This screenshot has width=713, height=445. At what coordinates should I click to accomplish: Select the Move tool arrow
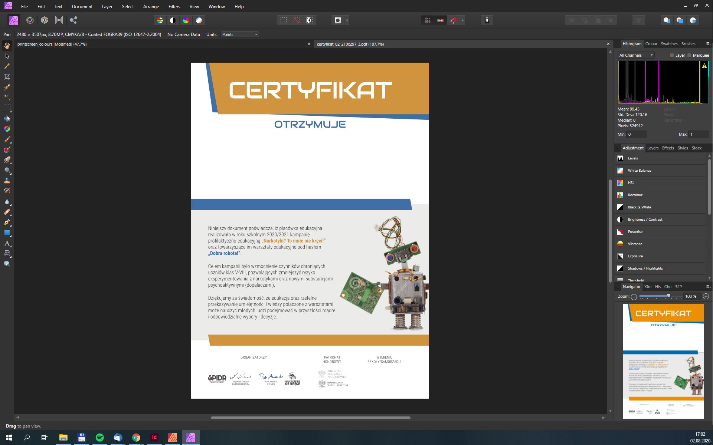7,56
